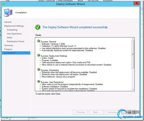
Task: Click the Previous button
Action: click(80, 112)
